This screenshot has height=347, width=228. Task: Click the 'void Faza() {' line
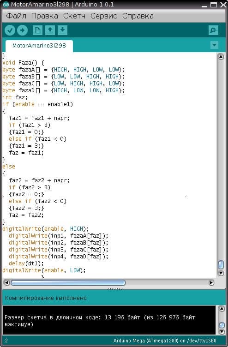[x=23, y=63]
